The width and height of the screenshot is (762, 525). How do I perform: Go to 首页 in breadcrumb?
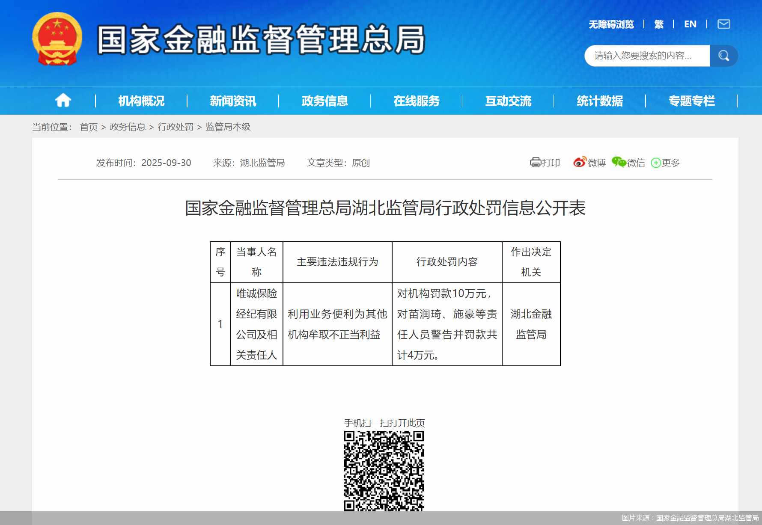[89, 127]
